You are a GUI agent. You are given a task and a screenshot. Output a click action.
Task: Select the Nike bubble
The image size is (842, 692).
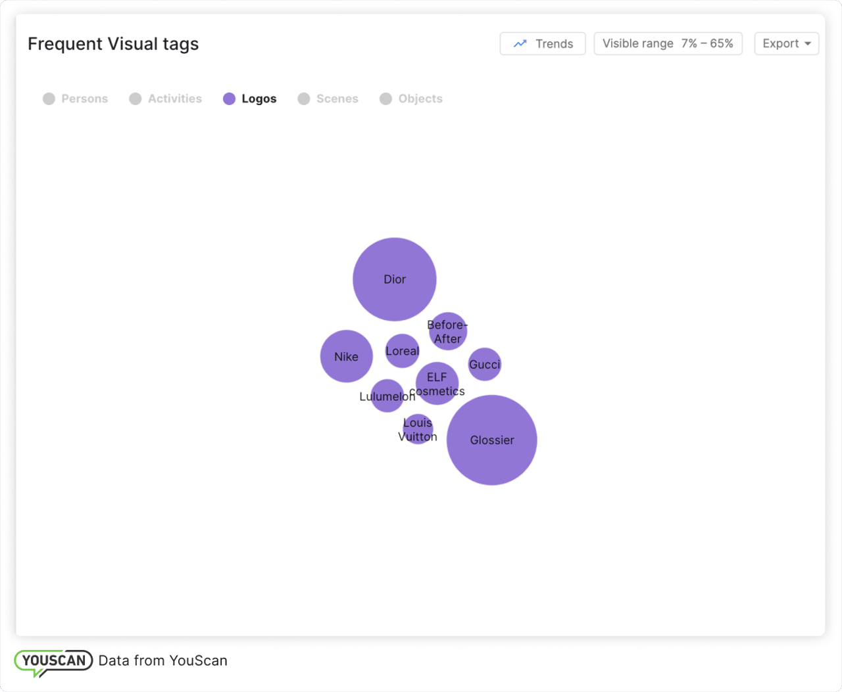346,356
